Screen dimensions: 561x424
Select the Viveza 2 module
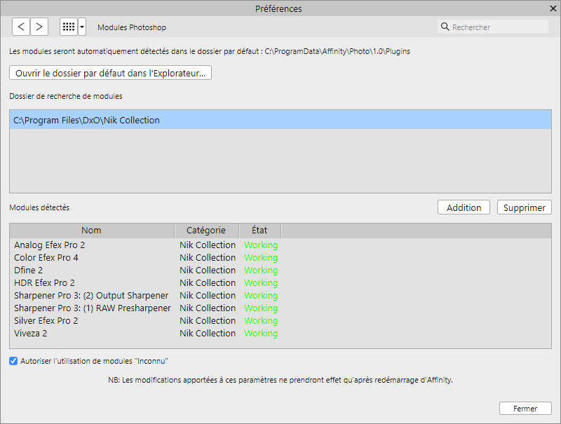[x=280, y=333]
